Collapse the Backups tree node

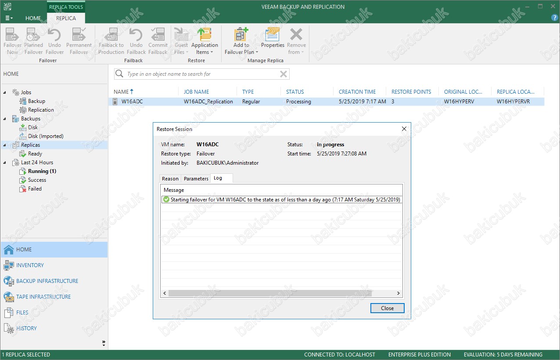5,119
